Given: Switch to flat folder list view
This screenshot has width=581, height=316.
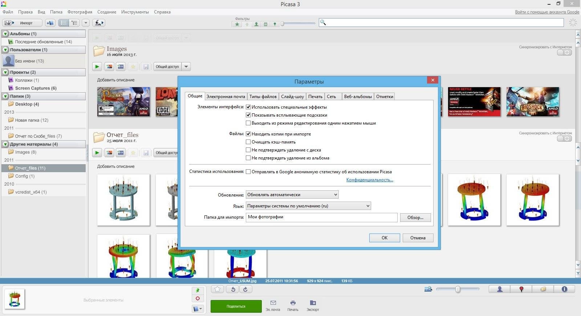Looking at the screenshot, I should click(64, 23).
